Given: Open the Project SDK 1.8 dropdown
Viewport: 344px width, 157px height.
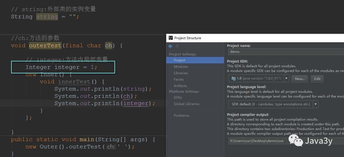Looking at the screenshot, I should 259,78.
